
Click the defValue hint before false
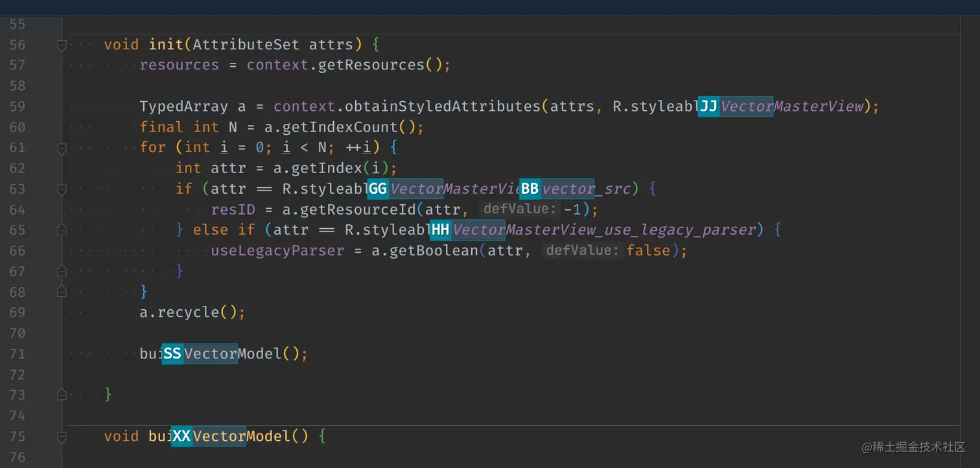pyautogui.click(x=583, y=250)
